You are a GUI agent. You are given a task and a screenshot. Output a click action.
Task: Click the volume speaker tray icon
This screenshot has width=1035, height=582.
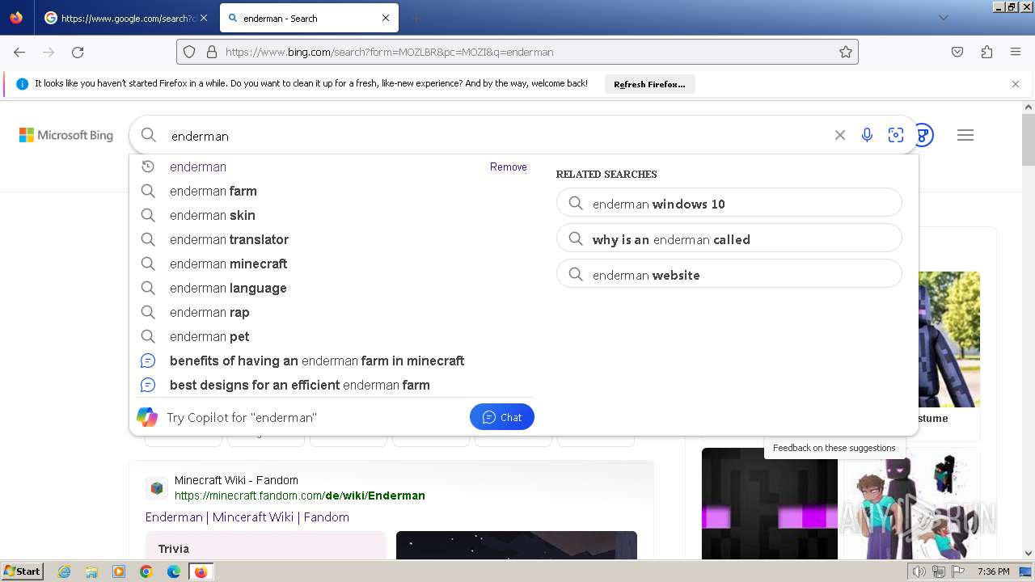point(920,571)
